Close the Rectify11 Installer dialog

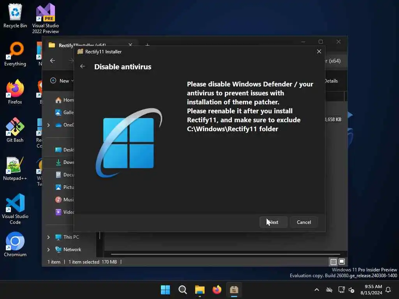319,52
